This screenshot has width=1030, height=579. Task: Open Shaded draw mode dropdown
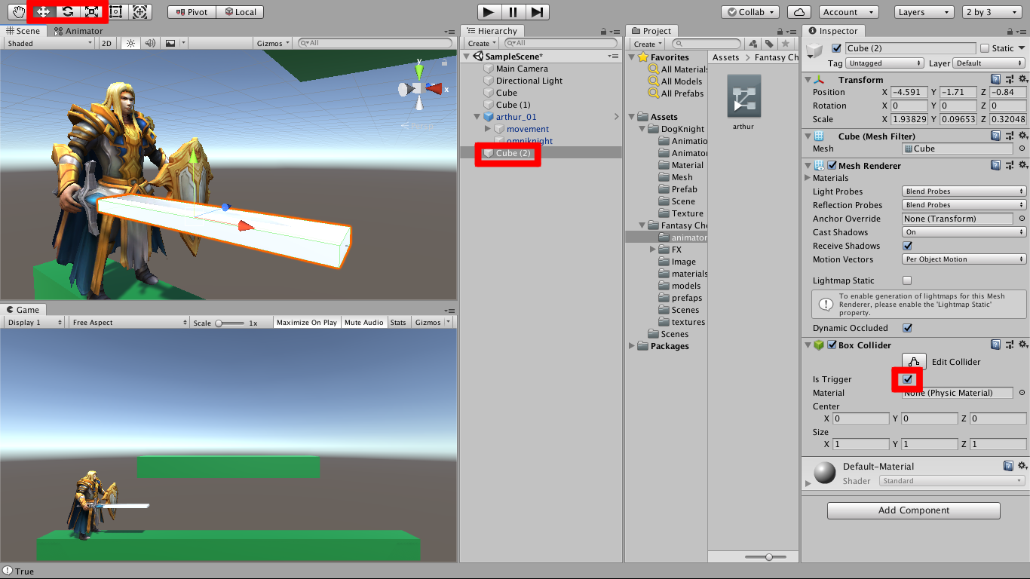click(49, 43)
